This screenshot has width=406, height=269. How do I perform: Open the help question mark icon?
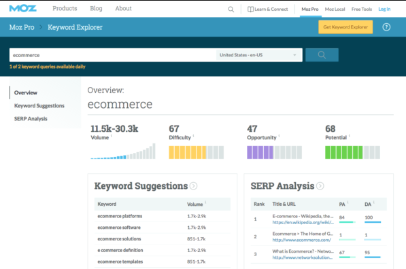(x=386, y=27)
